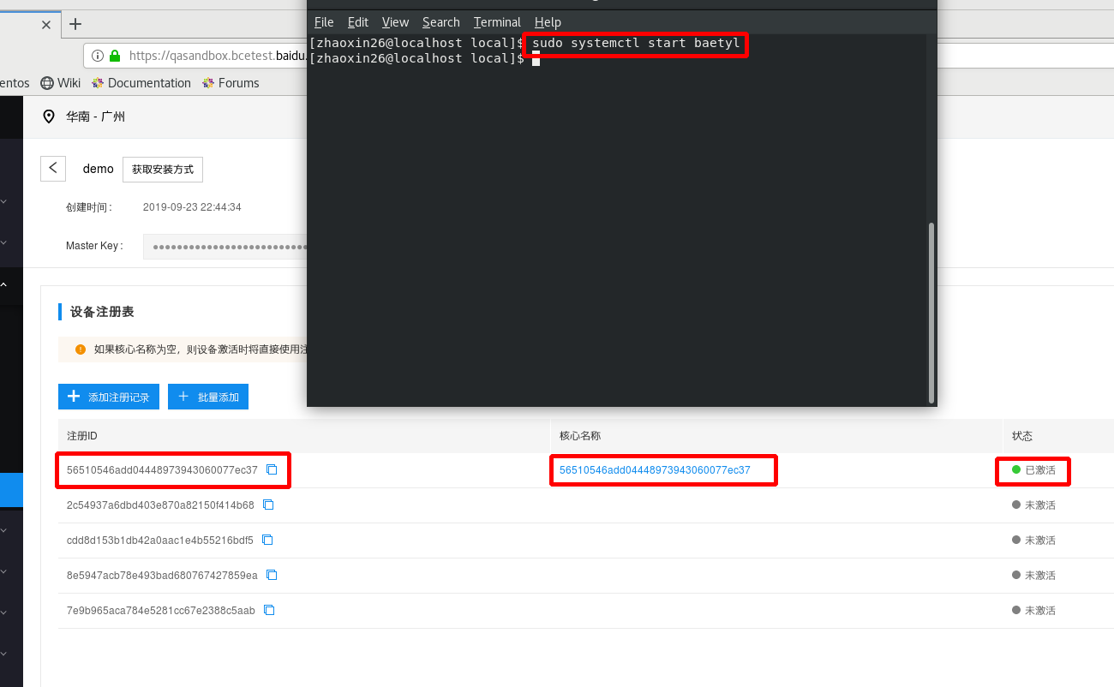The height and width of the screenshot is (687, 1114).
Task: Click the green padlock security icon
Action: [115, 56]
